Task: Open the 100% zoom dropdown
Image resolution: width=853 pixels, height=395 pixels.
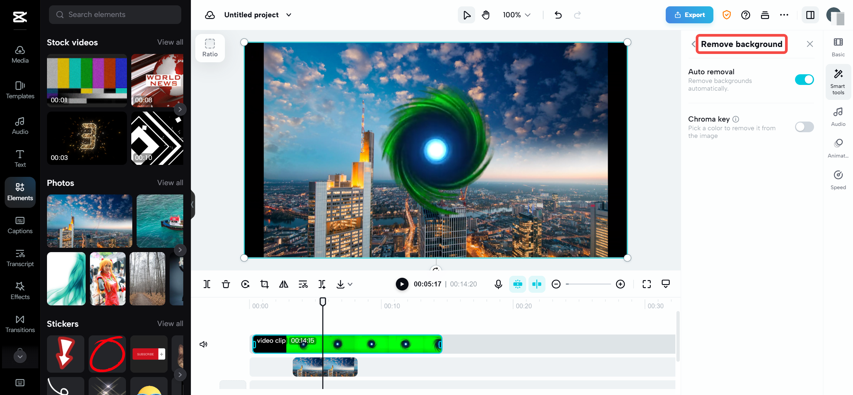Action: point(516,15)
